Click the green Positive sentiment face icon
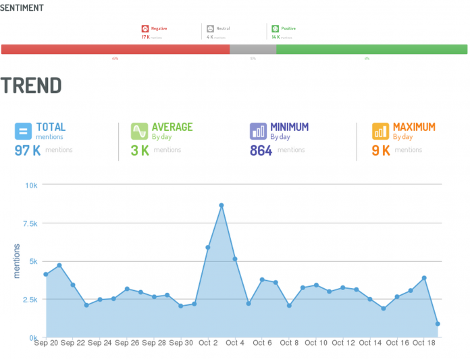The image size is (470, 359). coord(275,29)
